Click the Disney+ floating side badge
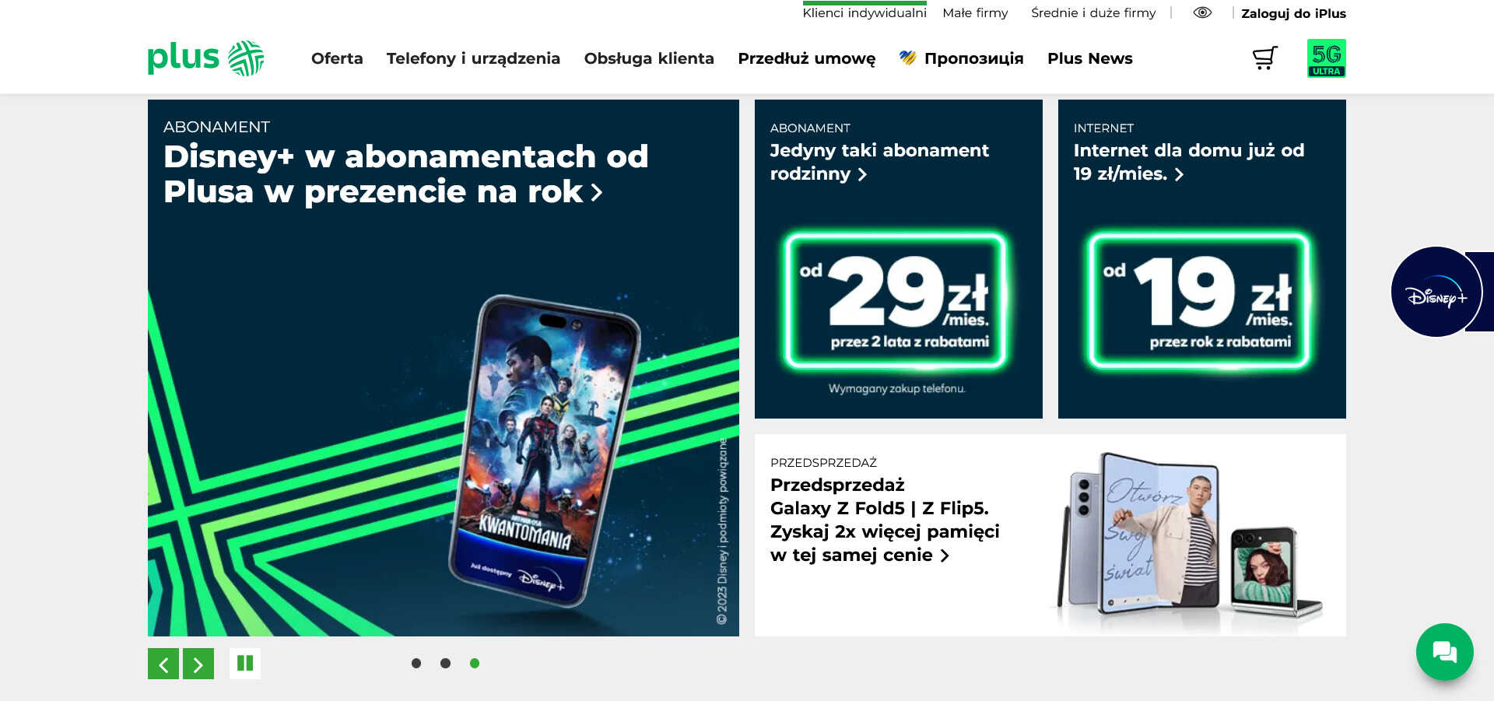1494x701 pixels. pyautogui.click(x=1436, y=292)
